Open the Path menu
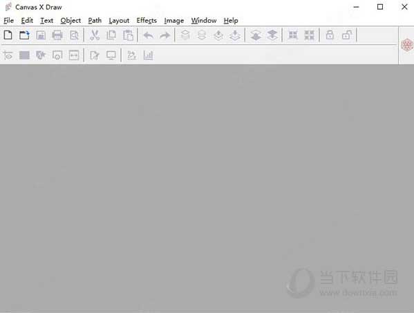414x313 pixels. click(95, 21)
